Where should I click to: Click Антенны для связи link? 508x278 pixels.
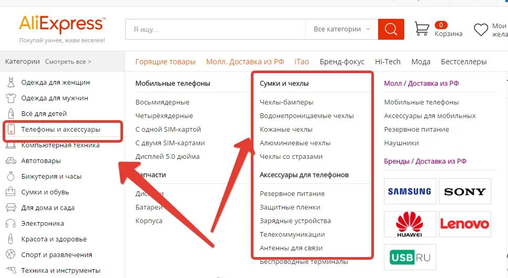[x=291, y=248]
